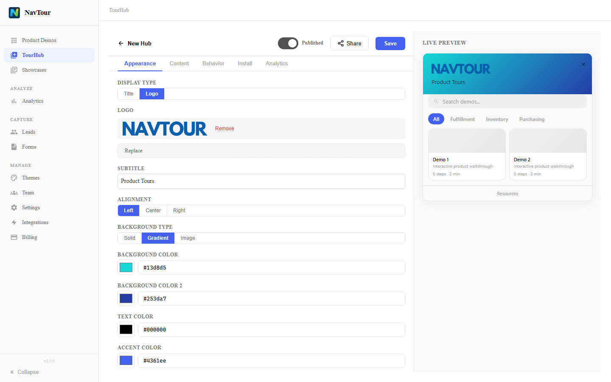Click the search magnifier icon in preview
Image resolution: width=611 pixels, height=382 pixels.
436,101
